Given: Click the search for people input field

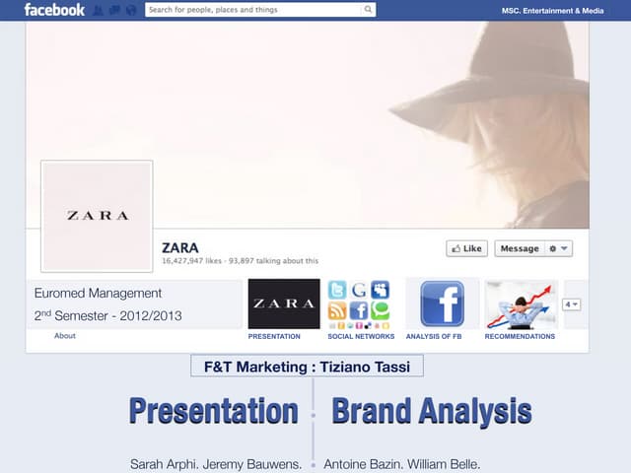Looking at the screenshot, I should [x=253, y=9].
